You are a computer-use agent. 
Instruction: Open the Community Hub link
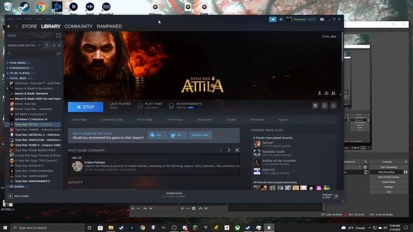112,120
